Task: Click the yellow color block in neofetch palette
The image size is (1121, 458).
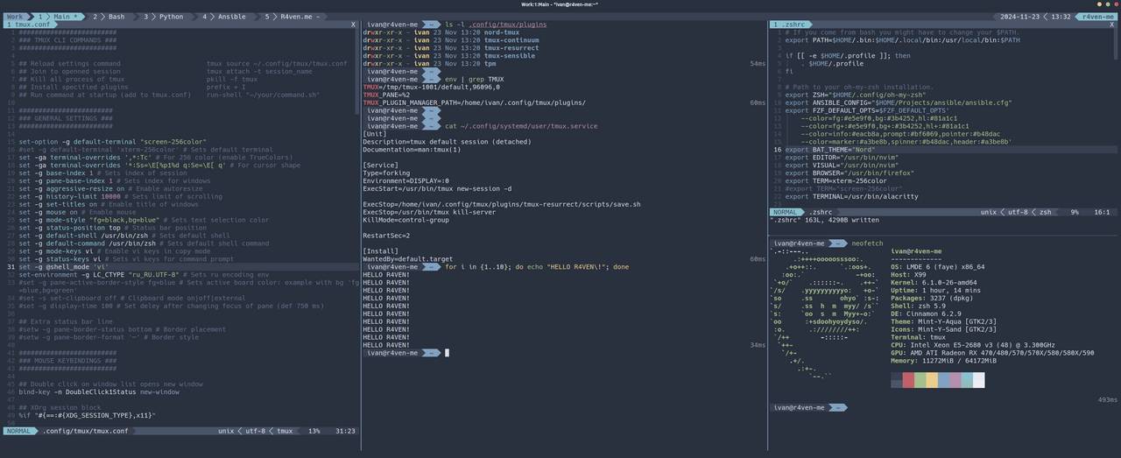Action: click(x=932, y=379)
